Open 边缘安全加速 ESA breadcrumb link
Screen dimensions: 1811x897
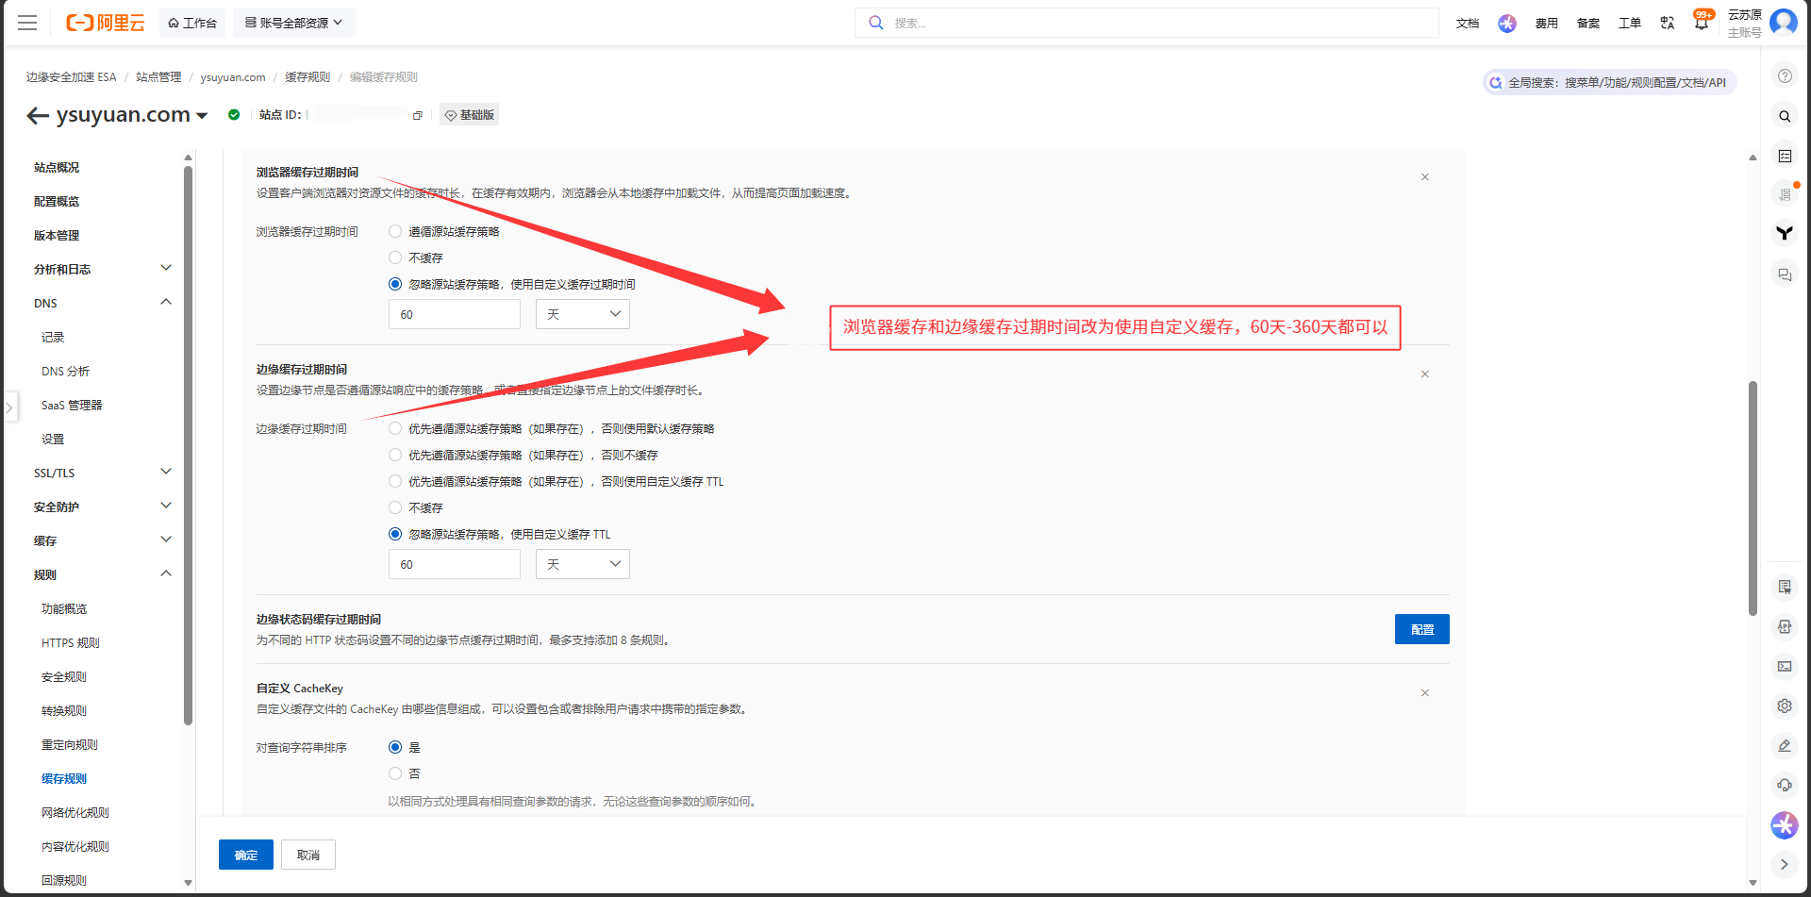coord(71,77)
